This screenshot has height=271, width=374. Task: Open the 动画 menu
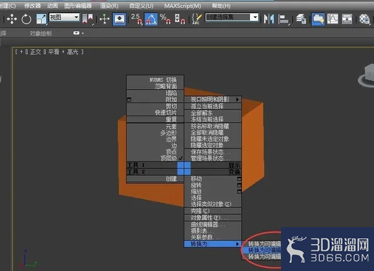tap(53, 6)
